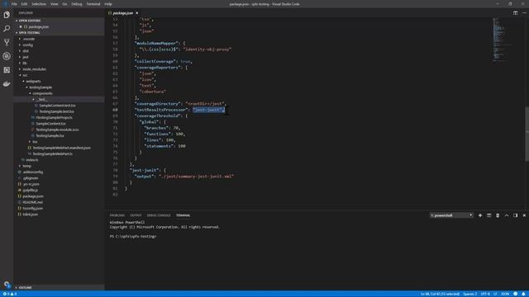Expand the config folder

click(27, 45)
